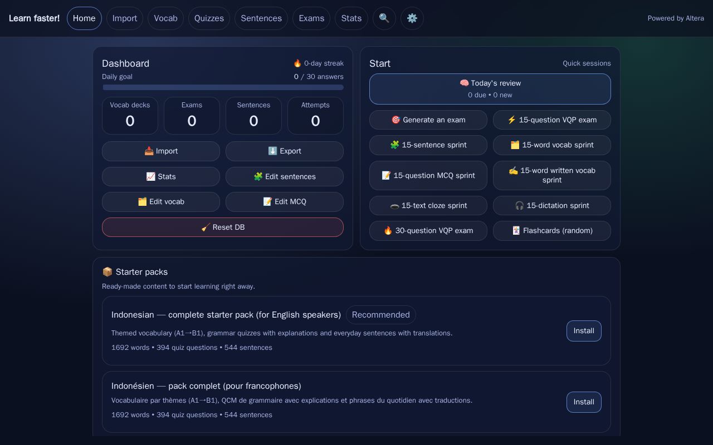Start the 15-text cloze sprint
This screenshot has height=445, width=713.
[428, 206]
